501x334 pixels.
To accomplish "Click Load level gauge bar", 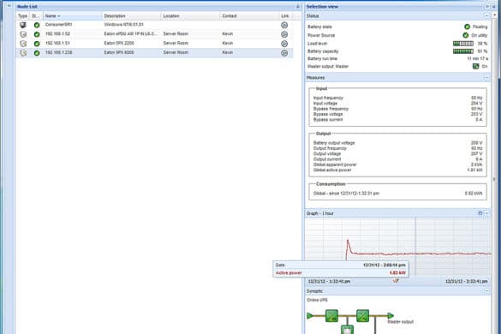I will click(x=463, y=44).
